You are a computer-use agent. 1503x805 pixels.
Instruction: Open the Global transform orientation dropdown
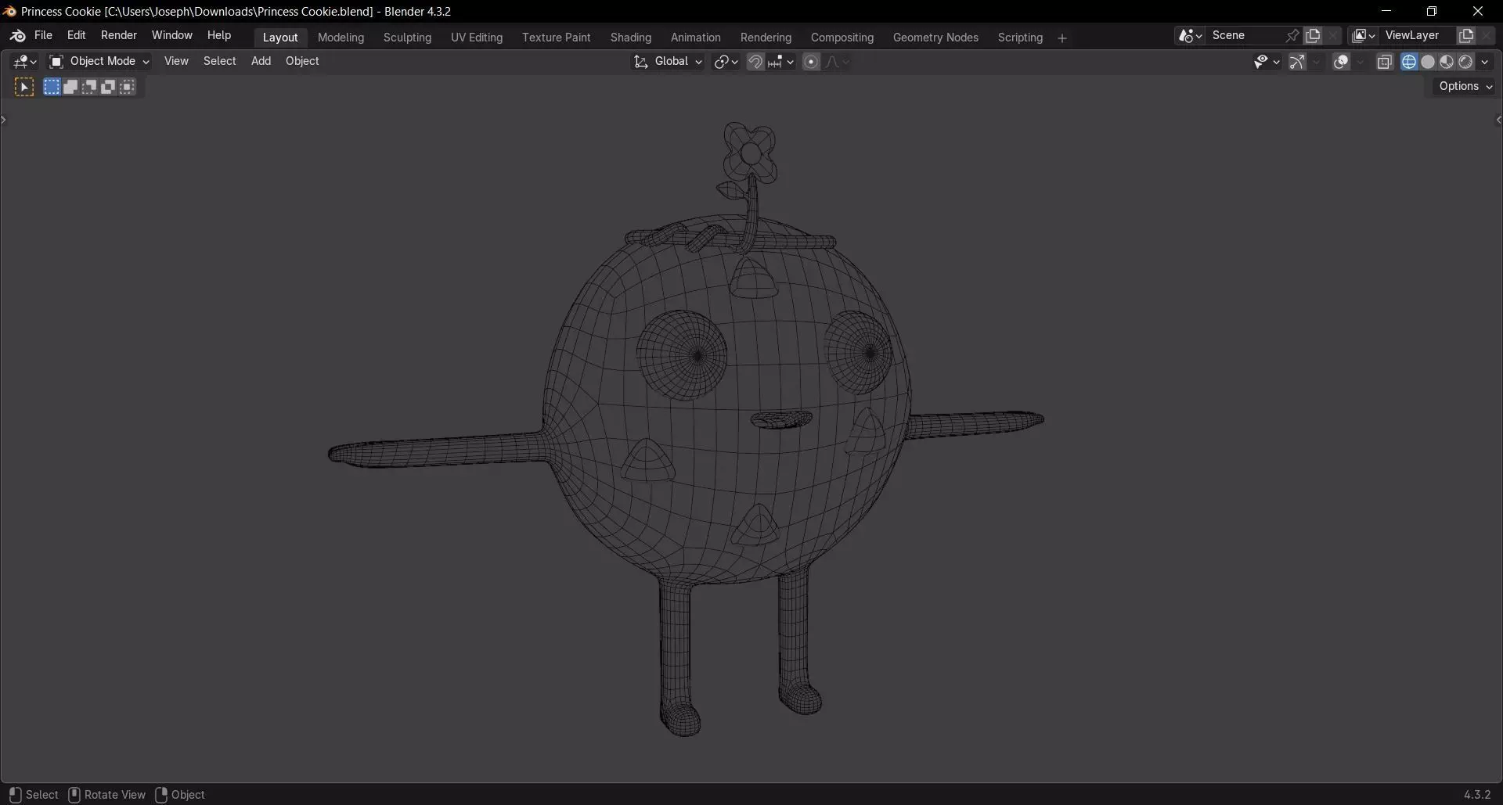(668, 62)
